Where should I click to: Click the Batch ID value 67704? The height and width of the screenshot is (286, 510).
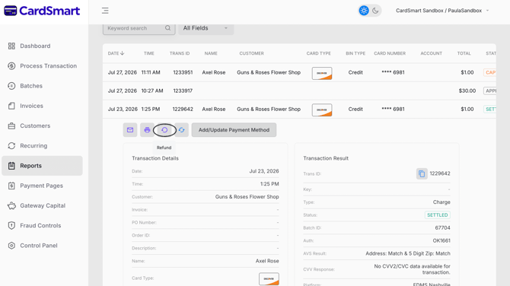click(x=442, y=228)
